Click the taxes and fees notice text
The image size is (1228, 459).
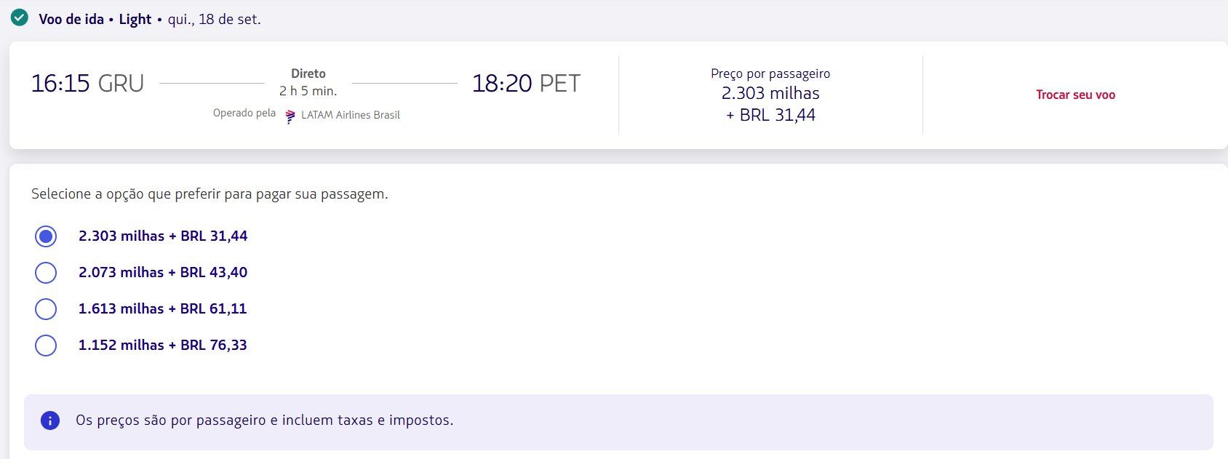pos(265,420)
